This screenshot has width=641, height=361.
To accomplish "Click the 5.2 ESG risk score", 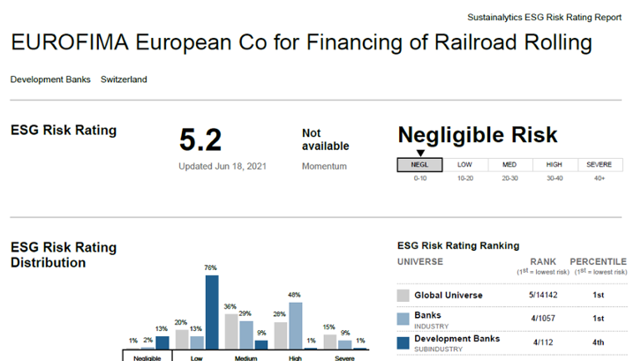I will tap(200, 140).
